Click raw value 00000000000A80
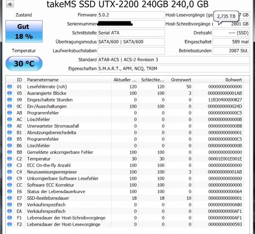Viewport: 255px width, 234px height. pyautogui.click(x=225, y=204)
